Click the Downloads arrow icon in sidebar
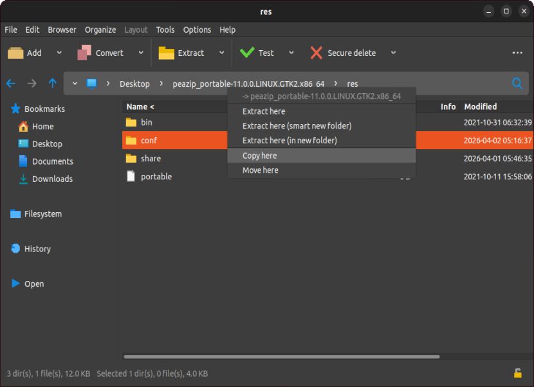This screenshot has width=534, height=387. click(x=23, y=179)
